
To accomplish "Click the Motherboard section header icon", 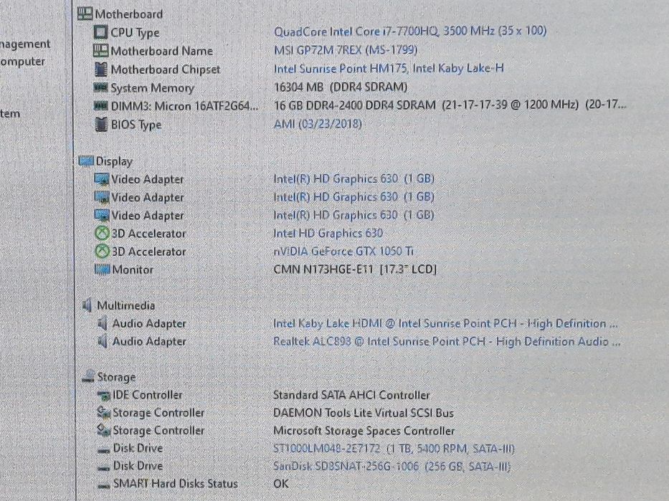I will coord(85,14).
